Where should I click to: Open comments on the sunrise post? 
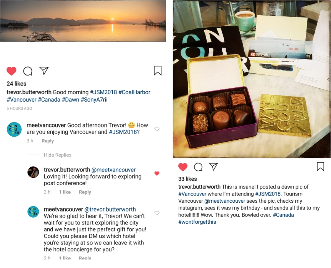coord(27,71)
